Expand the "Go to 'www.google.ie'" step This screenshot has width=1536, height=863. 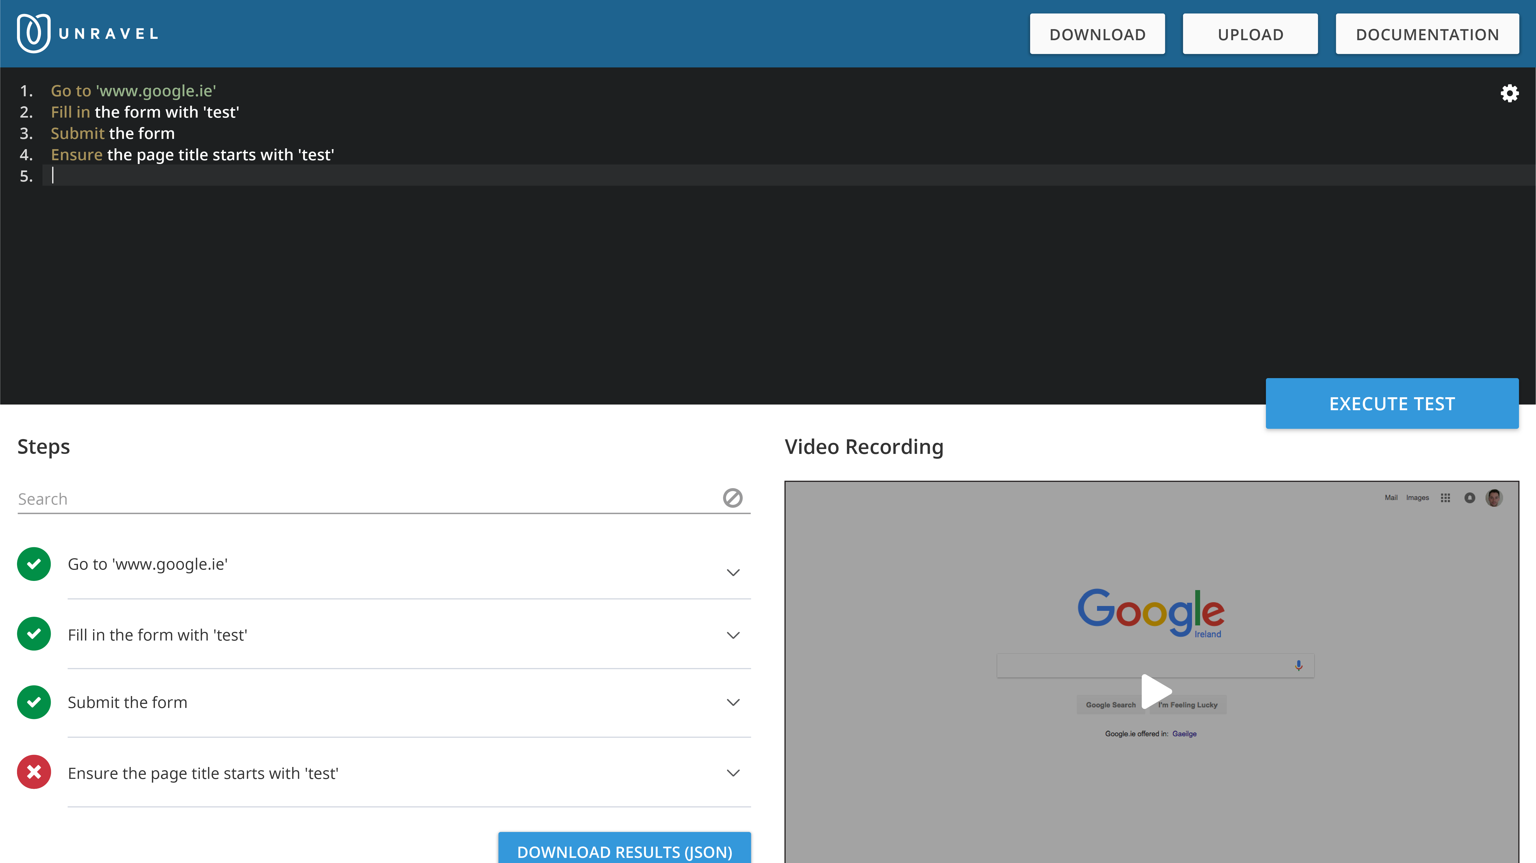pos(733,573)
